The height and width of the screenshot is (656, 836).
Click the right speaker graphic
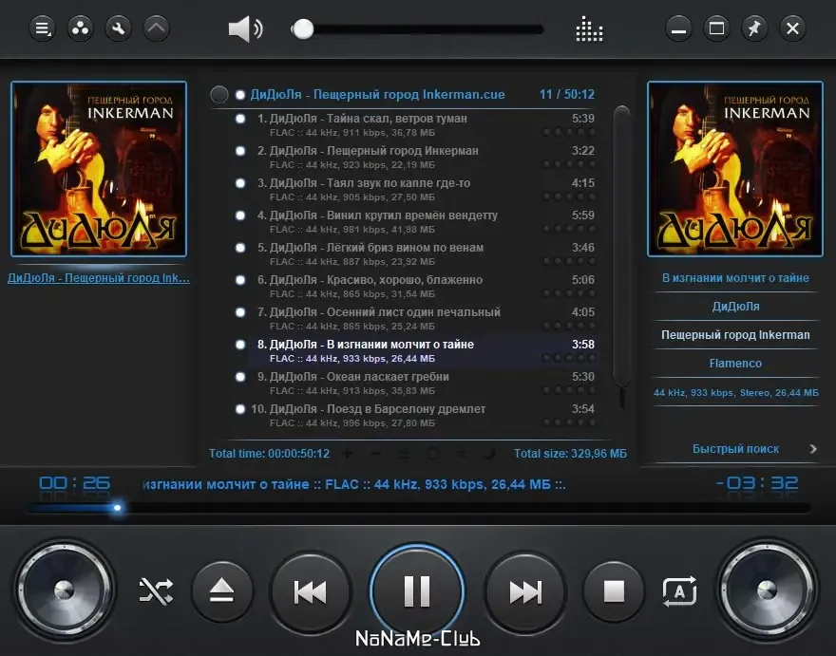coord(768,590)
